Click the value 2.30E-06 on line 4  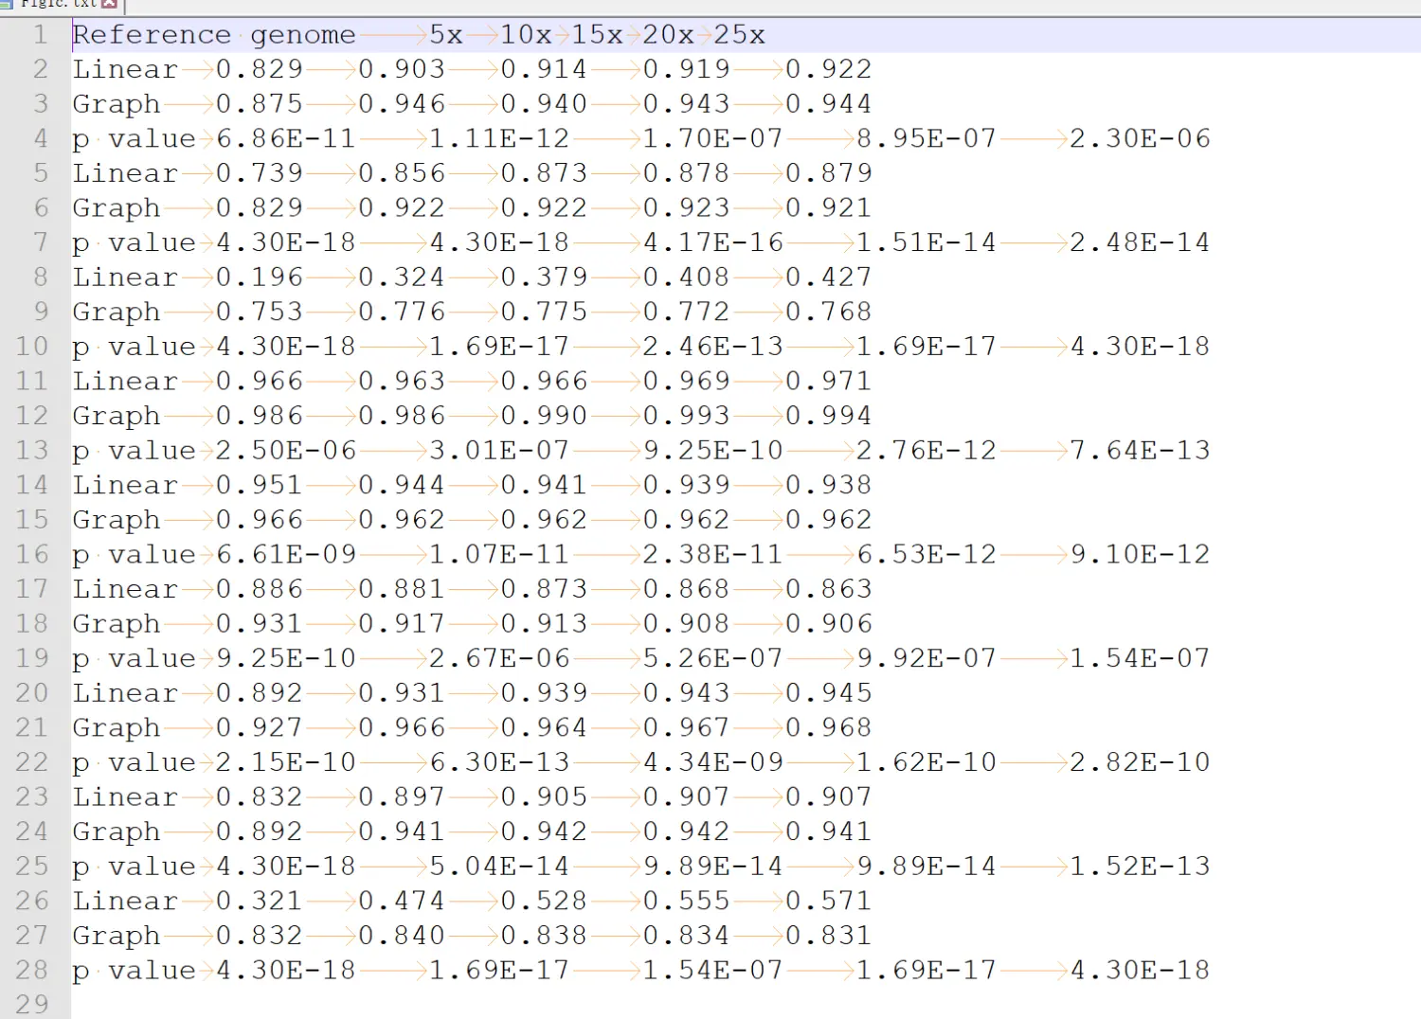click(1140, 139)
